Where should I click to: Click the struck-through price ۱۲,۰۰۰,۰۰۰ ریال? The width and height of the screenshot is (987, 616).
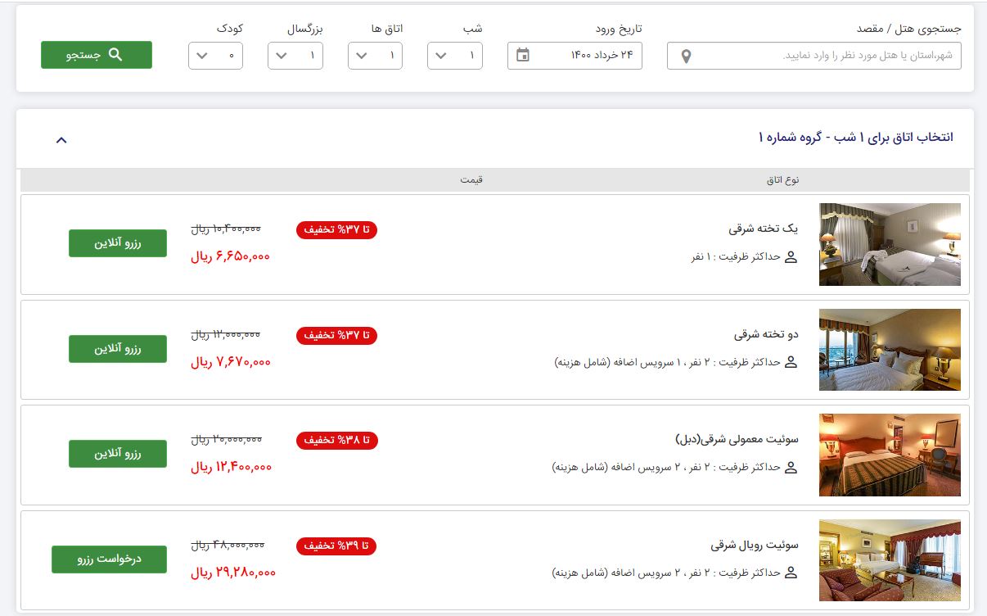[x=226, y=334]
